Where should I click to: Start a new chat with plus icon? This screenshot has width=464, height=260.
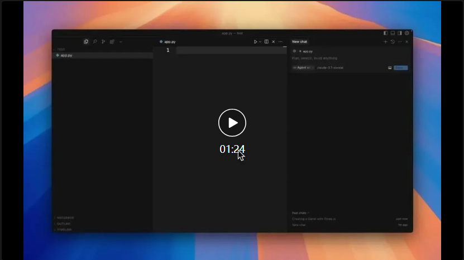coord(385,42)
